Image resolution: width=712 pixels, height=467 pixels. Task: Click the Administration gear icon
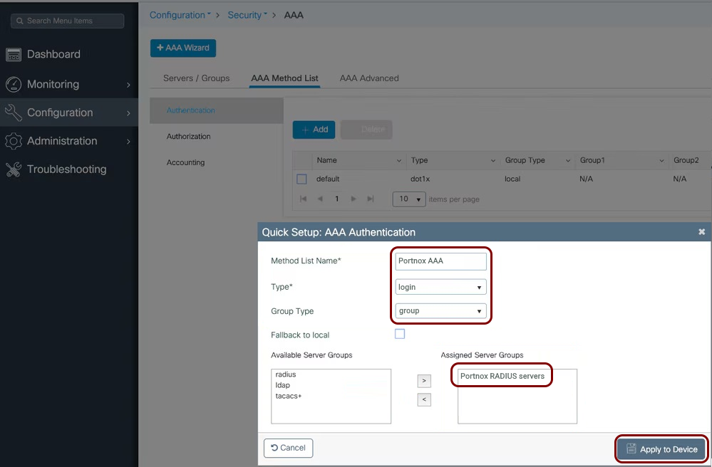14,141
